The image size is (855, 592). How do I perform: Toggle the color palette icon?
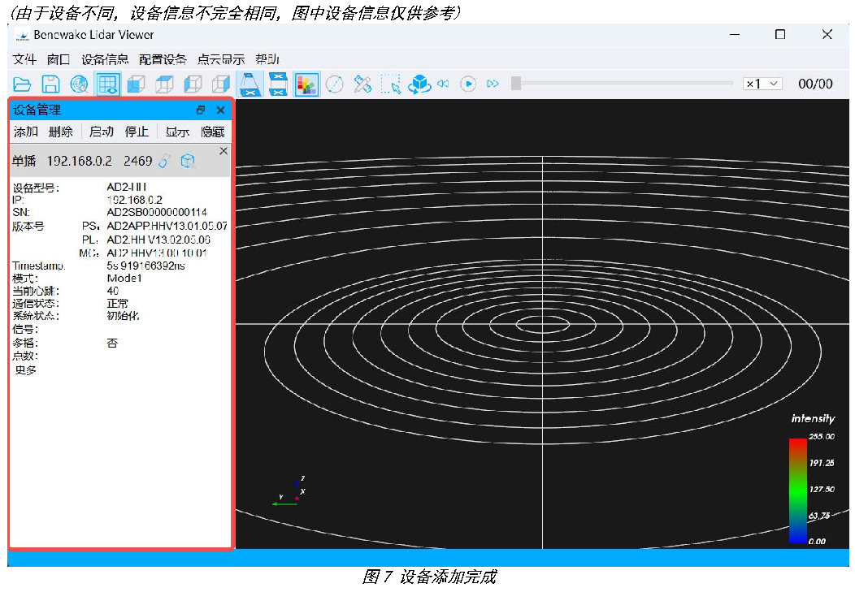[x=306, y=84]
